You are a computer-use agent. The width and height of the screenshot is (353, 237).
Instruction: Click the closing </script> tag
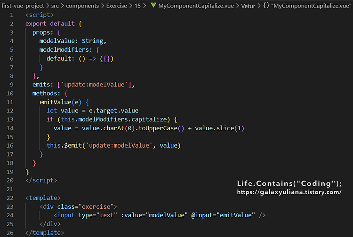coord(41,180)
